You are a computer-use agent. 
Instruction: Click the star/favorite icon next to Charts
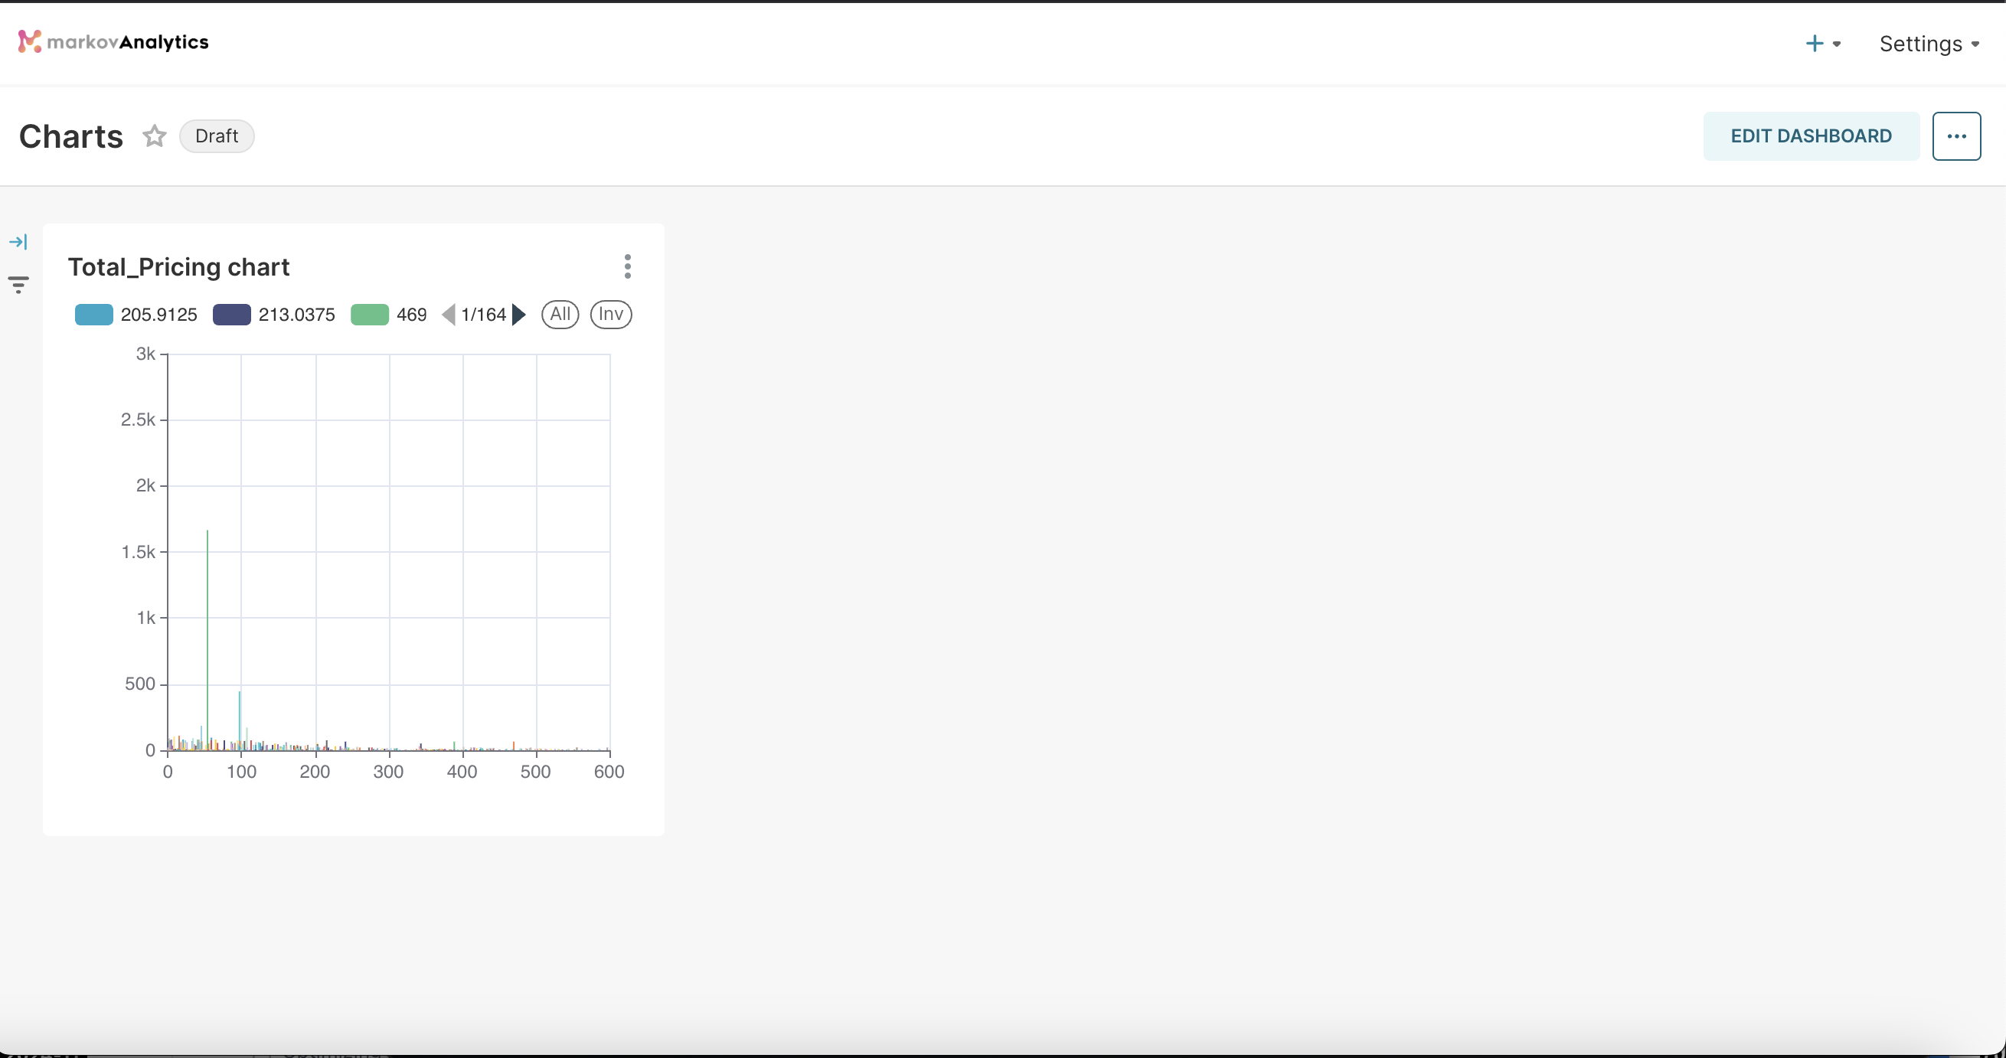[x=155, y=136]
